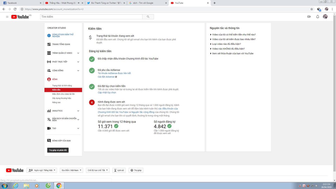Click Lịch sử footer button
Screen dimensions: 336x189
coord(119,170)
